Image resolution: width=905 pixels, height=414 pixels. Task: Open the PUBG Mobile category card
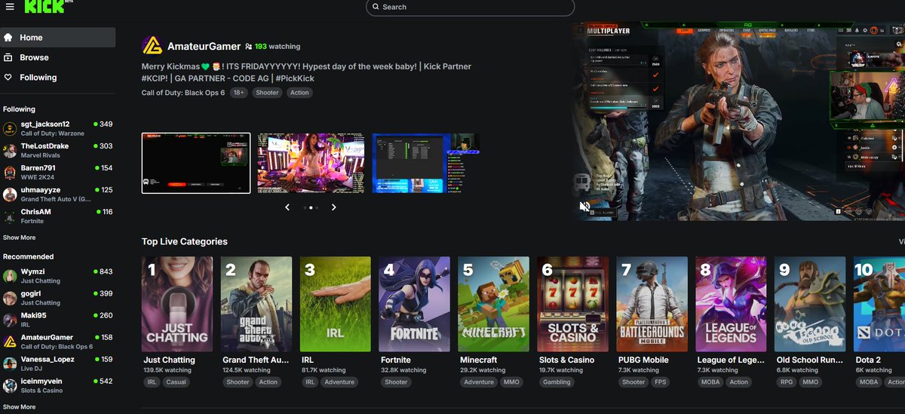tap(652, 304)
